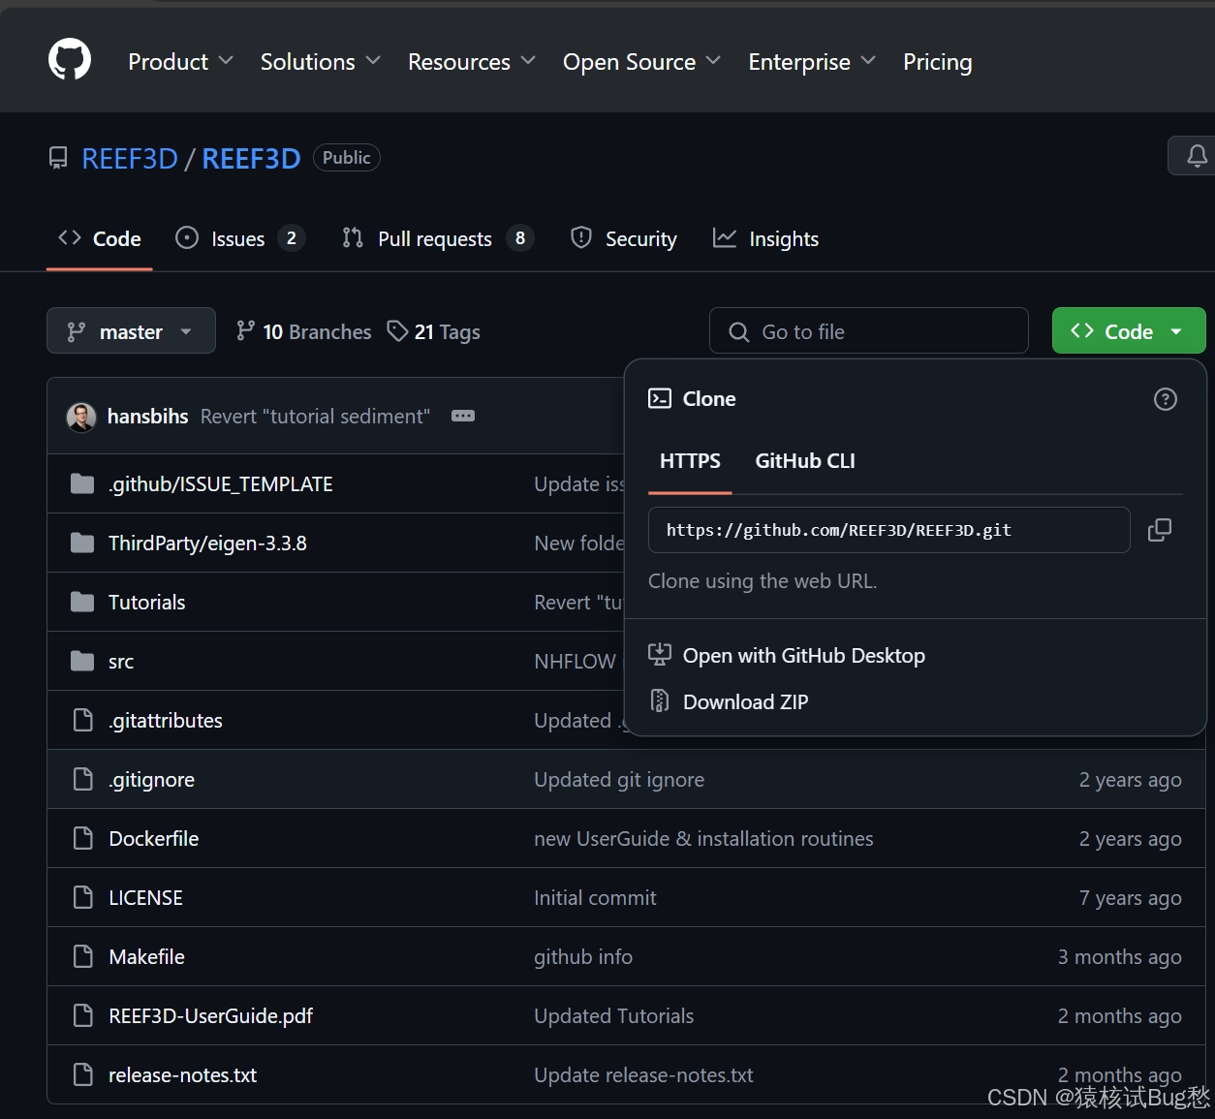Viewport: 1215px width, 1119px height.
Task: Expand commit message ellipsis button
Action: pos(463,416)
